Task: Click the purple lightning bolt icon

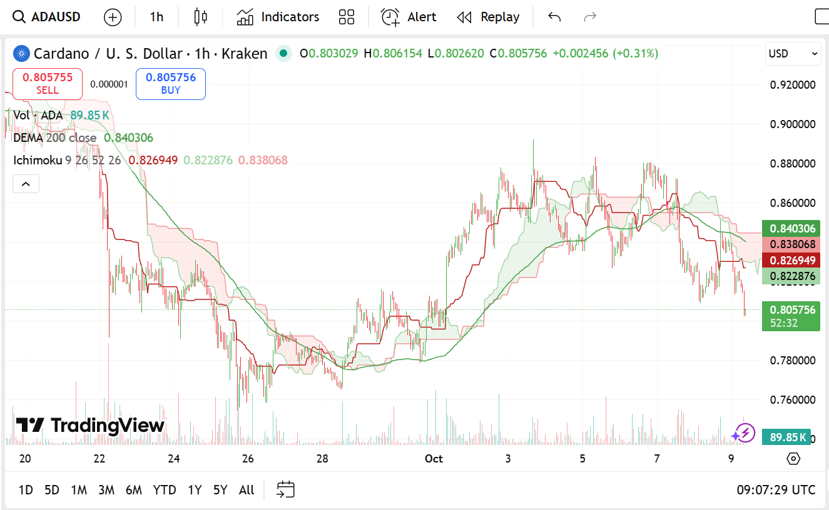Action: click(744, 432)
